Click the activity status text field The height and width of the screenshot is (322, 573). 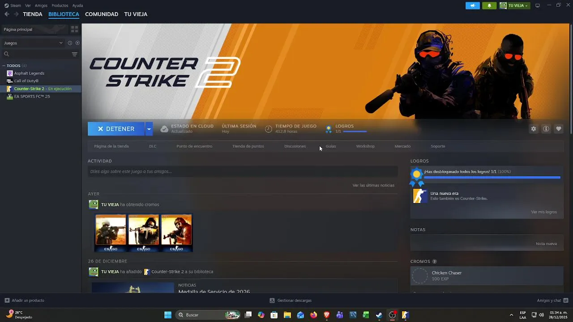pyautogui.click(x=243, y=171)
